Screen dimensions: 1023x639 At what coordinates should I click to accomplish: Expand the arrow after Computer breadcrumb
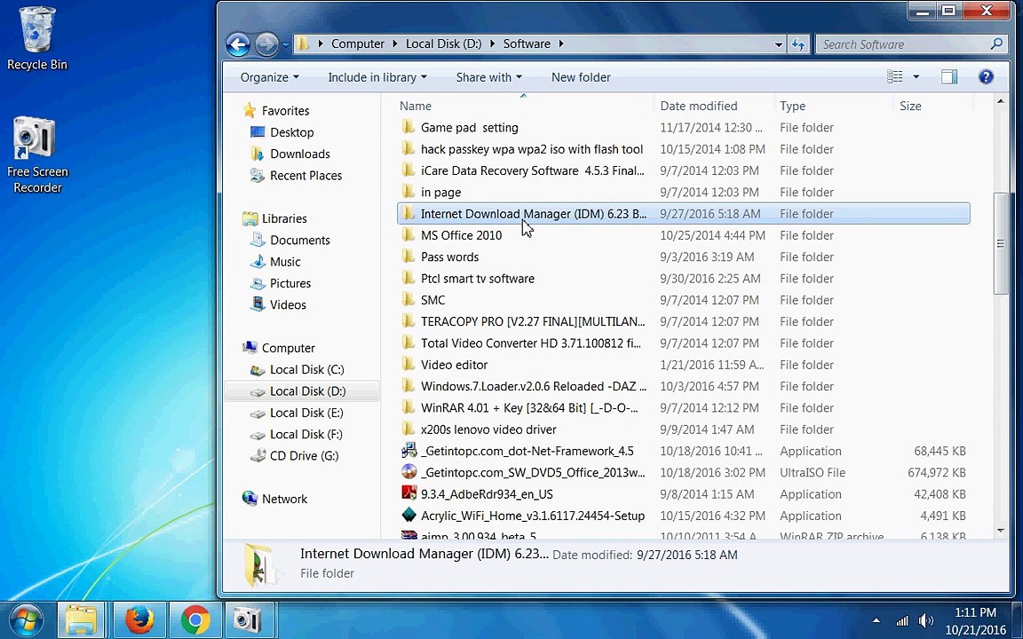(x=395, y=43)
